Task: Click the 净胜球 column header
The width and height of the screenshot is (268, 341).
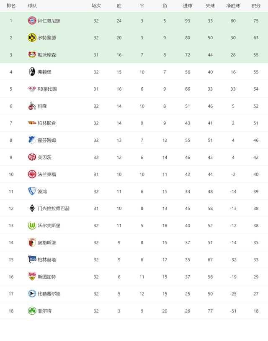Action: [x=233, y=6]
